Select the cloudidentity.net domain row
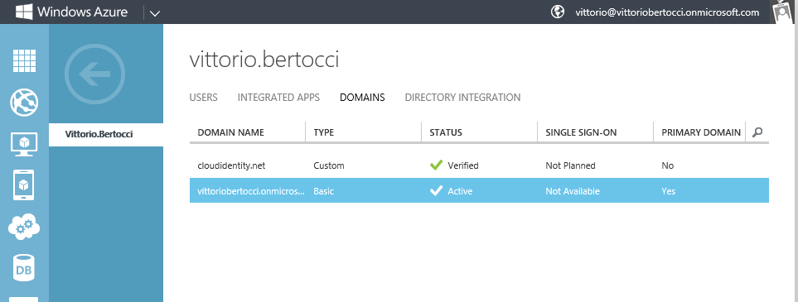Image resolution: width=798 pixels, height=302 pixels. (479, 165)
